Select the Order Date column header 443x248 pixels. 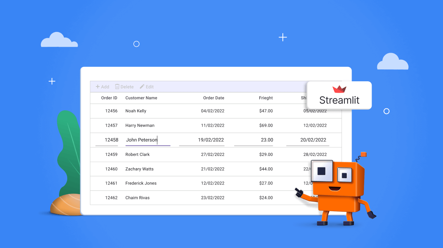[x=214, y=98]
